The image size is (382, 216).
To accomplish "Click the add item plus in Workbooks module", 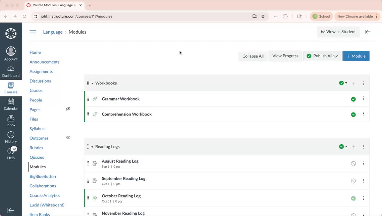I will click(x=353, y=83).
